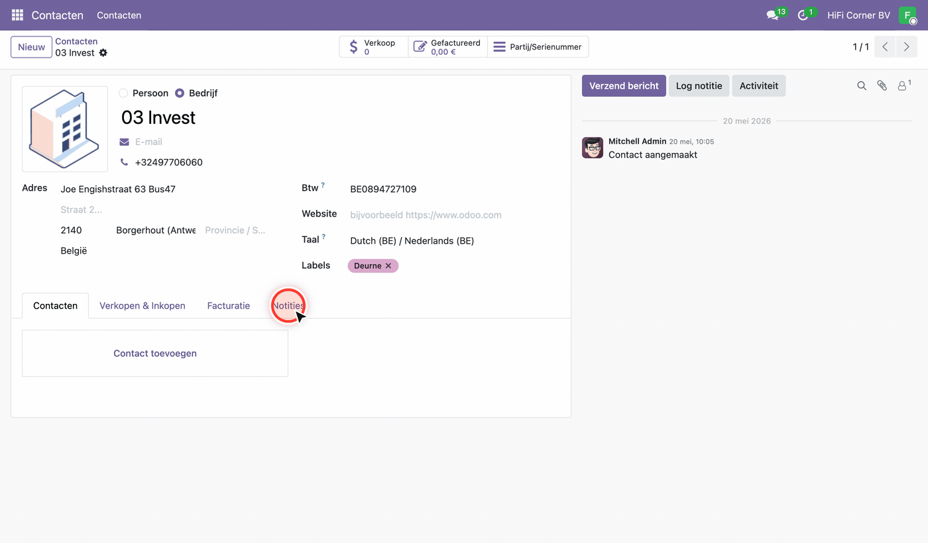Remove the Deurne label tag

(388, 266)
